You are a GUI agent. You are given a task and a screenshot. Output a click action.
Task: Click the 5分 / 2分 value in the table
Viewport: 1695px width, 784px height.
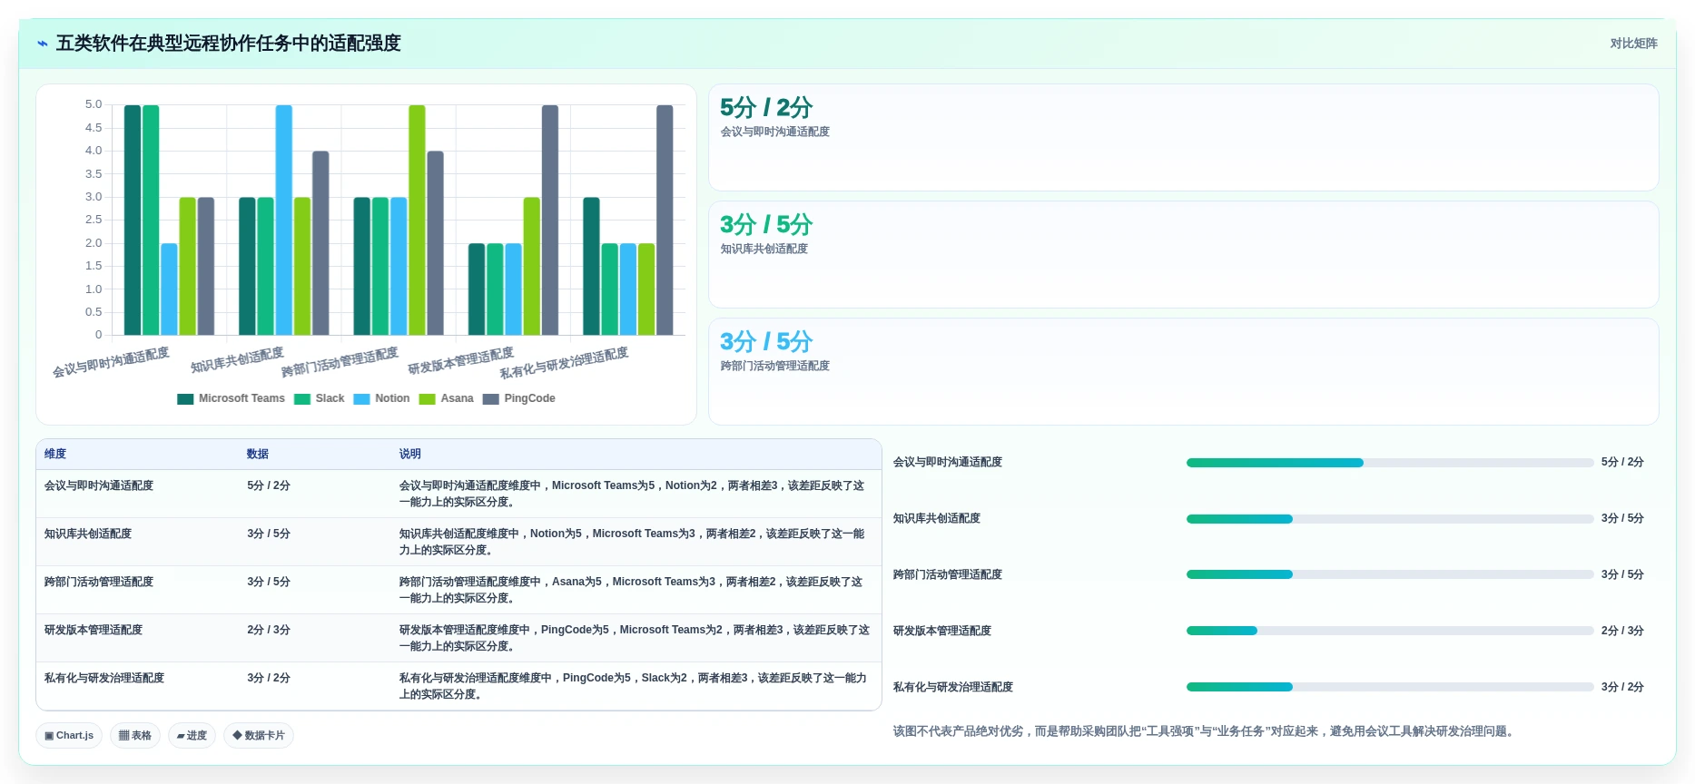point(269,485)
